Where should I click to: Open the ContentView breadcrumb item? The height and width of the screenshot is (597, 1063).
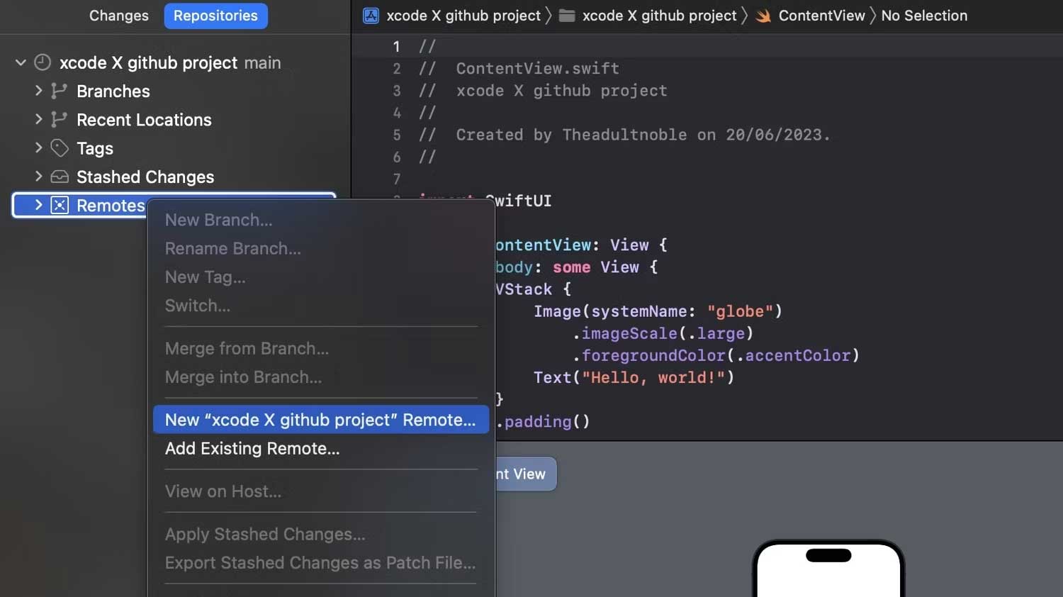click(821, 16)
